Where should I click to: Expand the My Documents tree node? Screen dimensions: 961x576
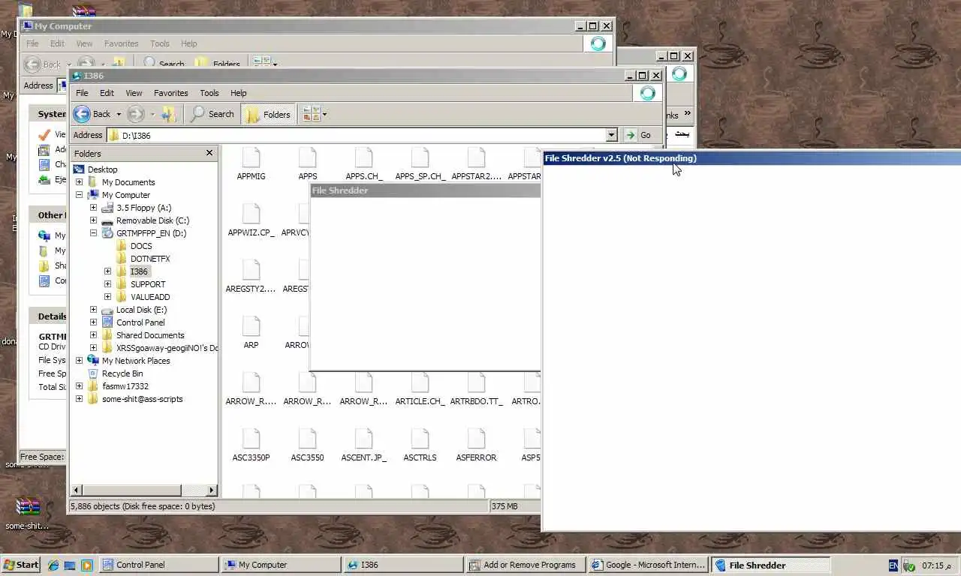click(79, 182)
